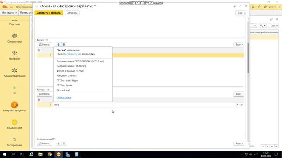Image resolution: width=282 pixels, height=158 pixels.
Task: Open 'Справочники' section in sidebar
Action: (x=15, y=38)
